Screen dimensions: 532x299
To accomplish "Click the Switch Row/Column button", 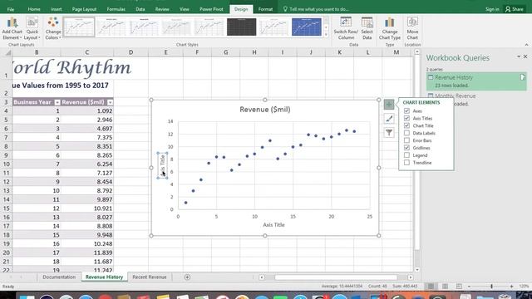I will click(346, 28).
